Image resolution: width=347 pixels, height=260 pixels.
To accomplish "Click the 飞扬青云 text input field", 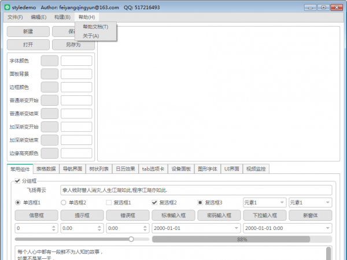I will pyautogui.click(x=195, y=190).
